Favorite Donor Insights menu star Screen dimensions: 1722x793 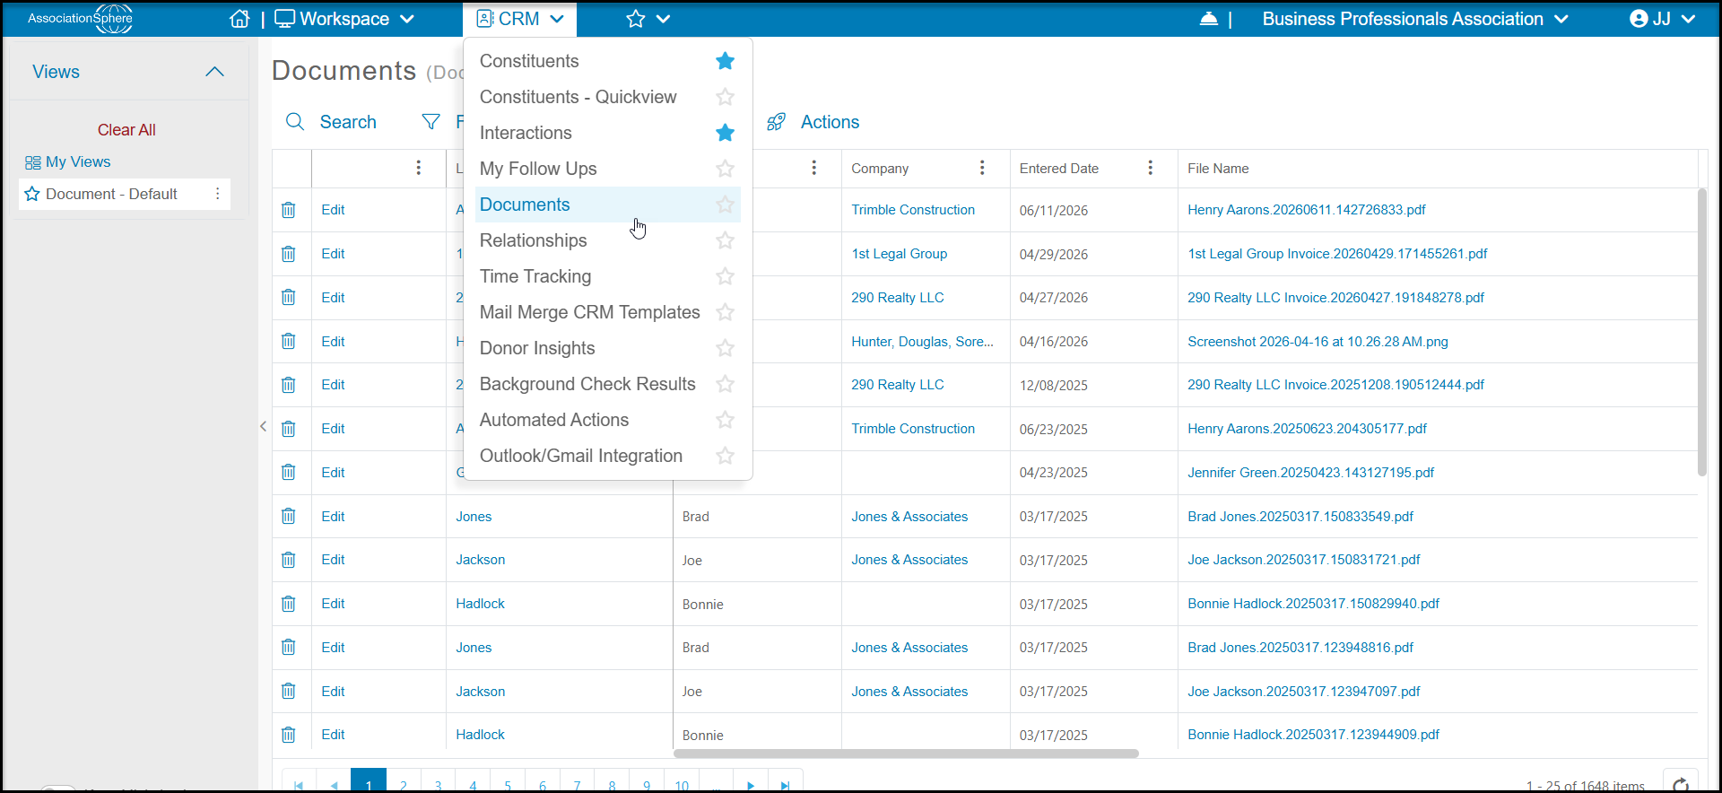pos(726,348)
